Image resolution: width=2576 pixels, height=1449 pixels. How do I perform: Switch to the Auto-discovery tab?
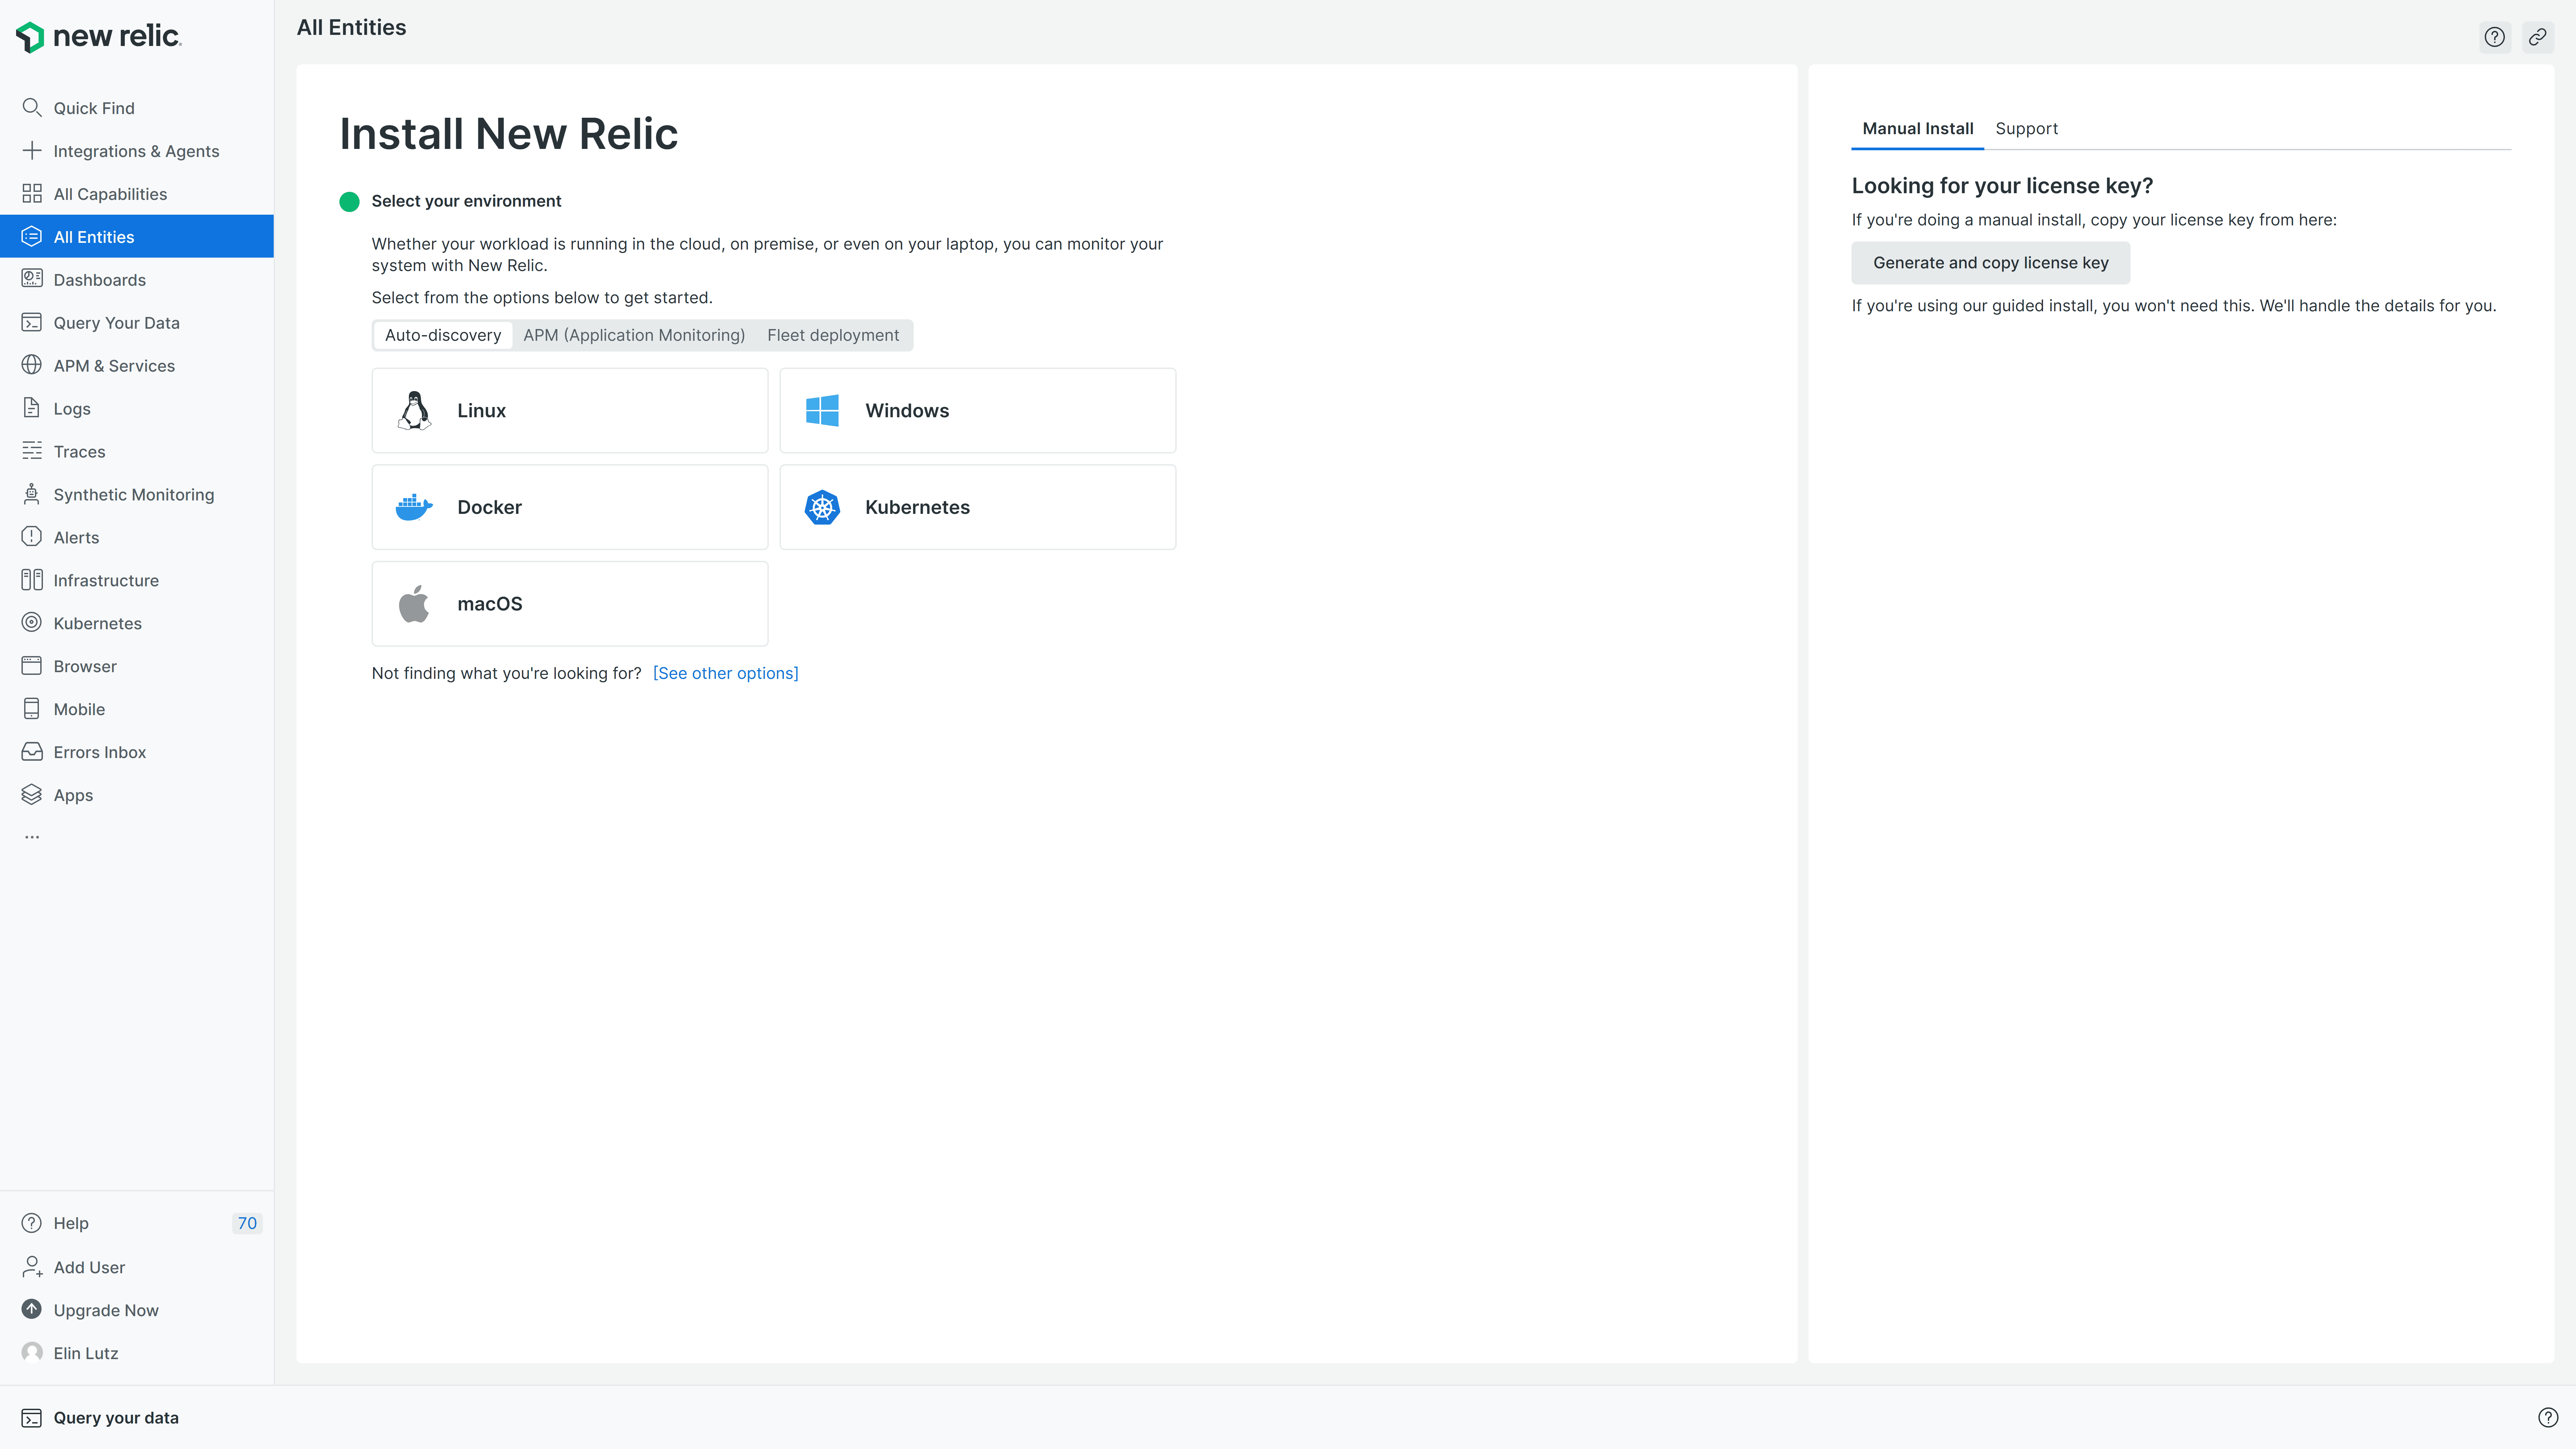tap(443, 336)
